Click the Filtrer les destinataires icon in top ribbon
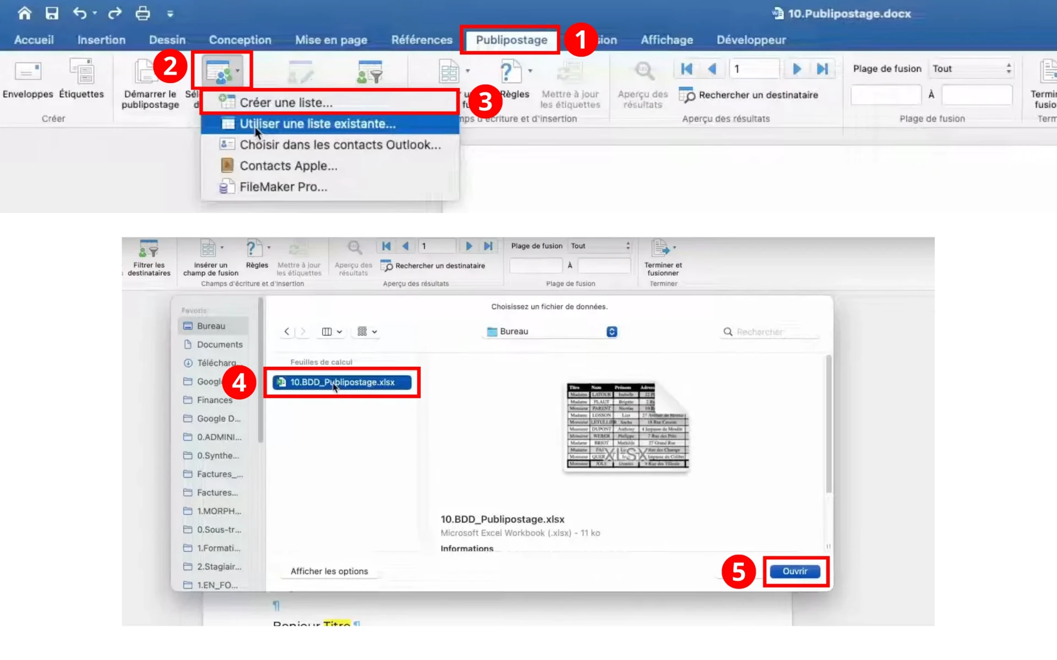The image size is (1057, 660). [369, 72]
